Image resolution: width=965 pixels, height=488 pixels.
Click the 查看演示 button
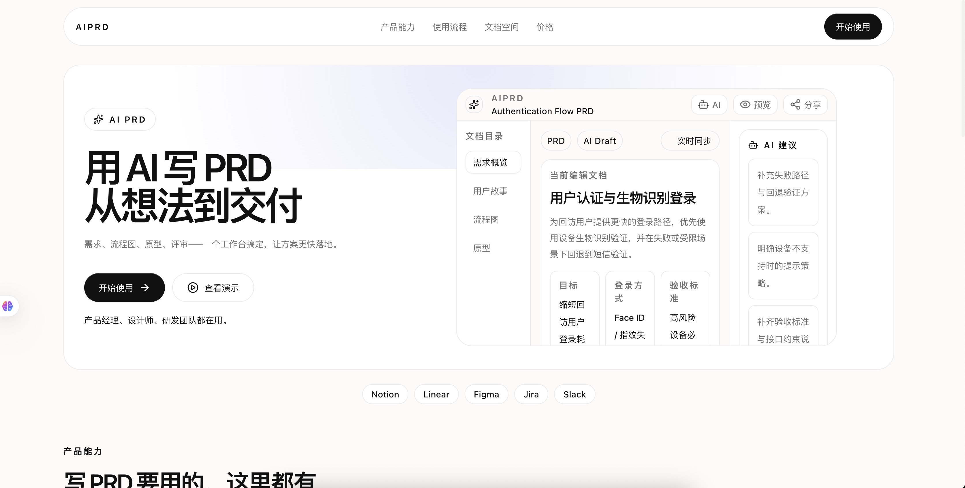(213, 288)
